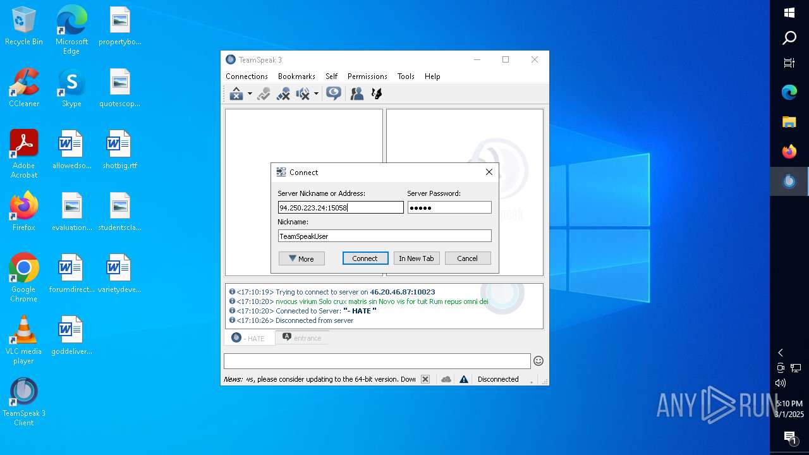This screenshot has width=809, height=455.
Task: Click the In New Tab button
Action: click(x=417, y=258)
